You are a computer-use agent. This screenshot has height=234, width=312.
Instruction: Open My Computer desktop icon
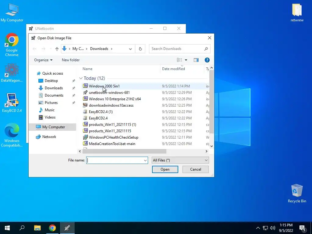tap(12, 13)
